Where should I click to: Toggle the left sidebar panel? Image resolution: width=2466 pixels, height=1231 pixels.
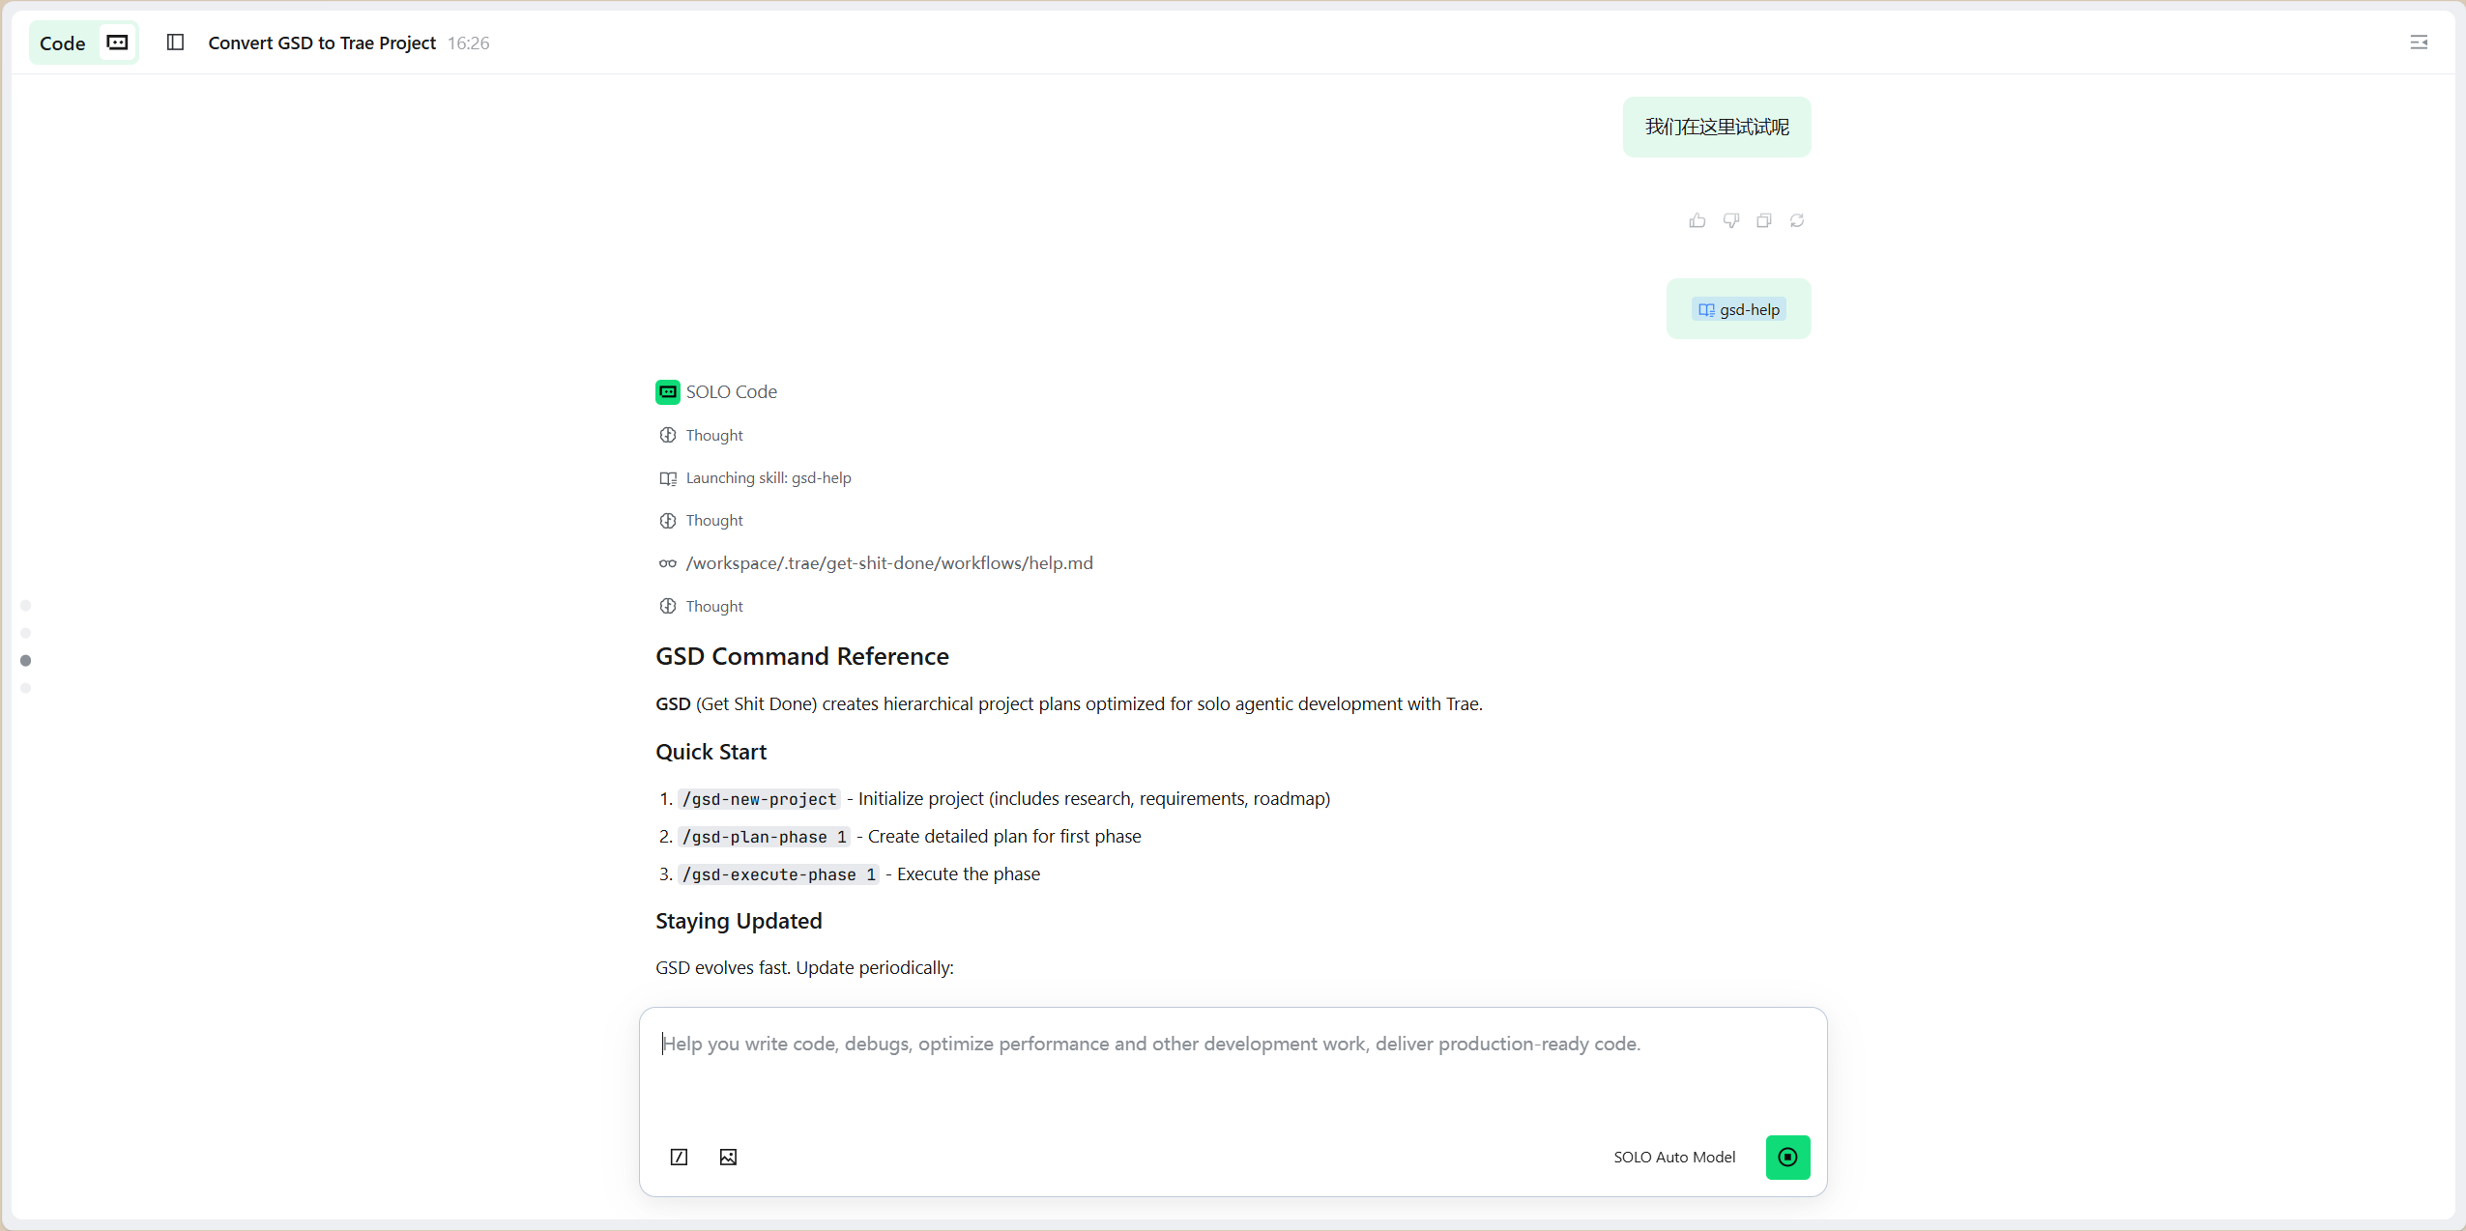pos(175,43)
